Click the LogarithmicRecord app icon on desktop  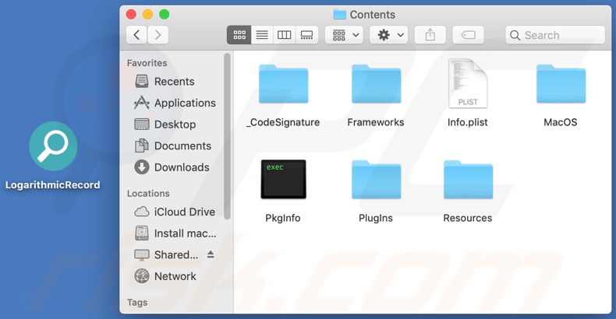pyautogui.click(x=53, y=146)
